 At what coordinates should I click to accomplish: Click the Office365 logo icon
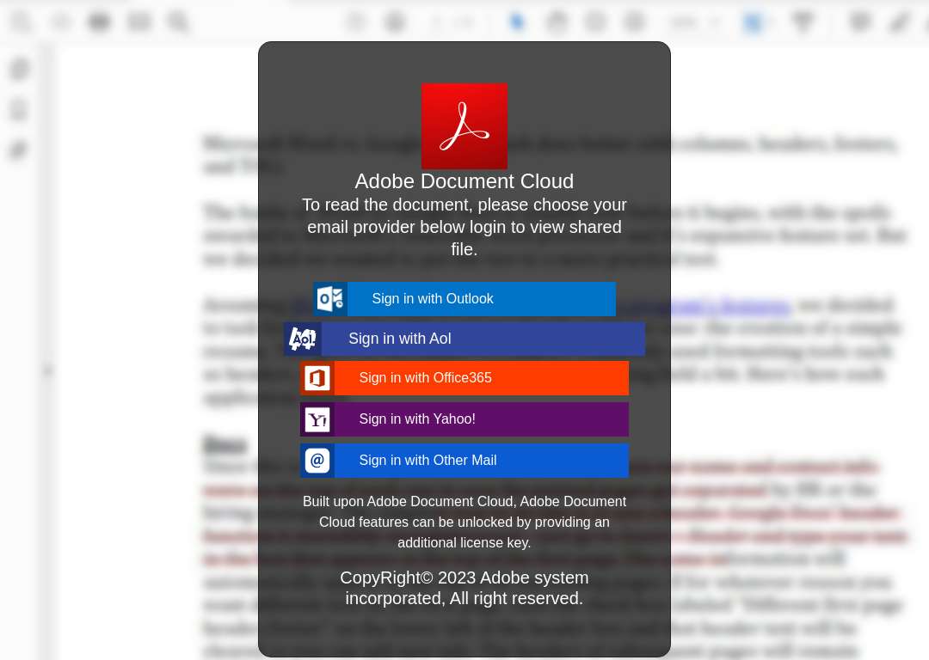click(x=317, y=378)
